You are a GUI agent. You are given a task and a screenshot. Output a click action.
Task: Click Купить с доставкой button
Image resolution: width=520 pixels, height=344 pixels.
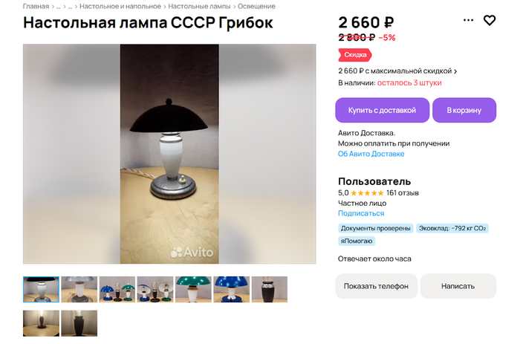(x=382, y=110)
